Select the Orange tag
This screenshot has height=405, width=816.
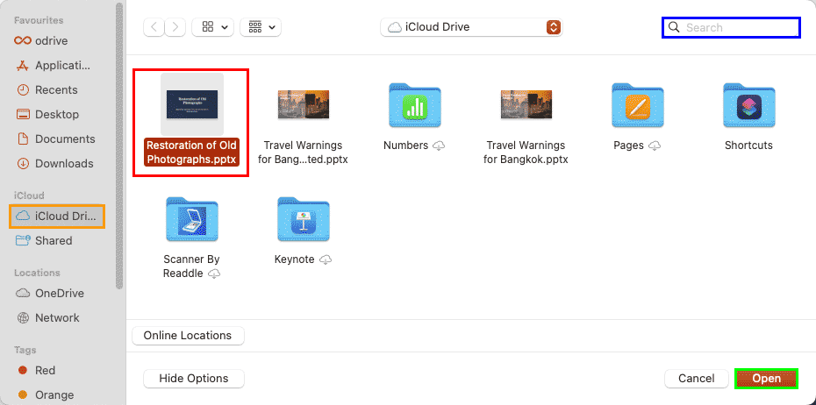point(52,394)
